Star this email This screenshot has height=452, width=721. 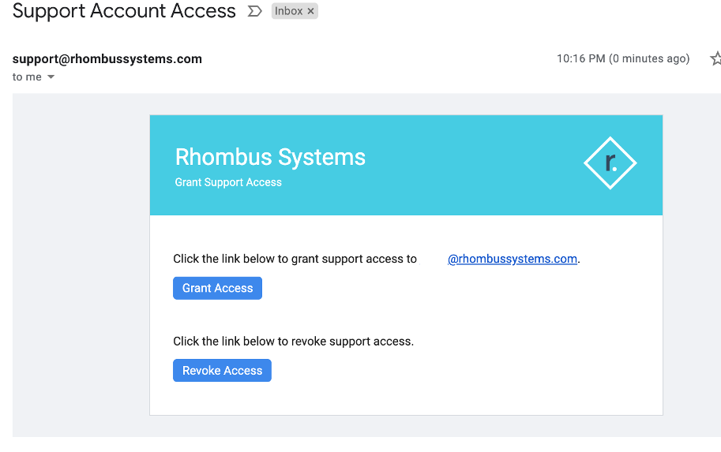point(715,58)
